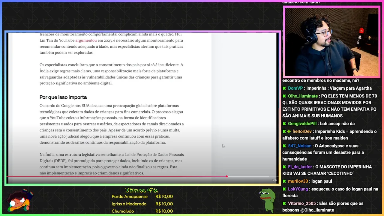The height and width of the screenshot is (216, 384).
Task: Click the R$ 10,00 amount for Igriss o Moderado
Action: [164, 204]
